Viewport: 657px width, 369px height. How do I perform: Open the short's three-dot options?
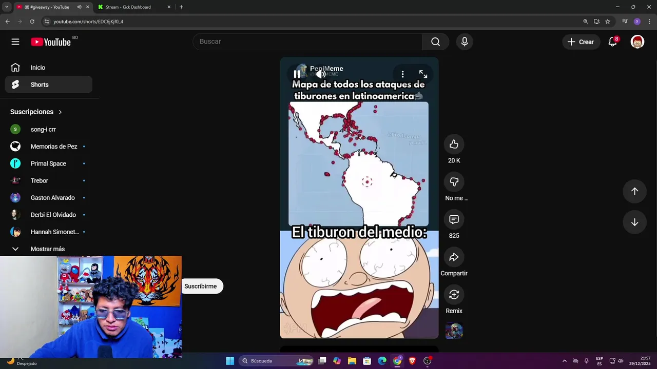pyautogui.click(x=402, y=74)
